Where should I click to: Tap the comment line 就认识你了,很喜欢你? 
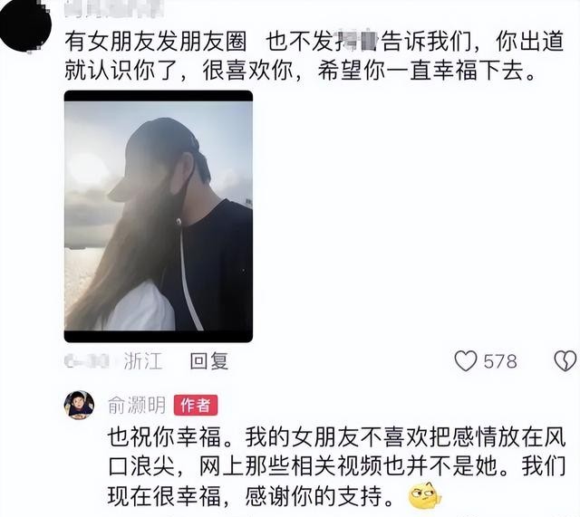[x=300, y=71]
